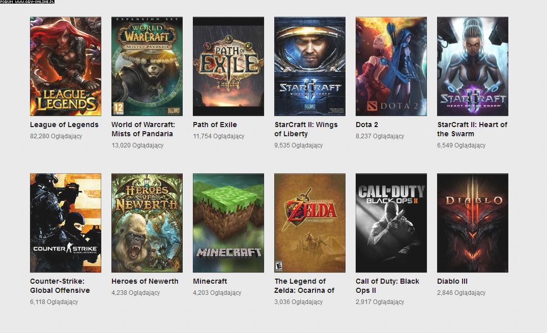
Task: Open the Minecraft grass block cover
Action: (228, 223)
